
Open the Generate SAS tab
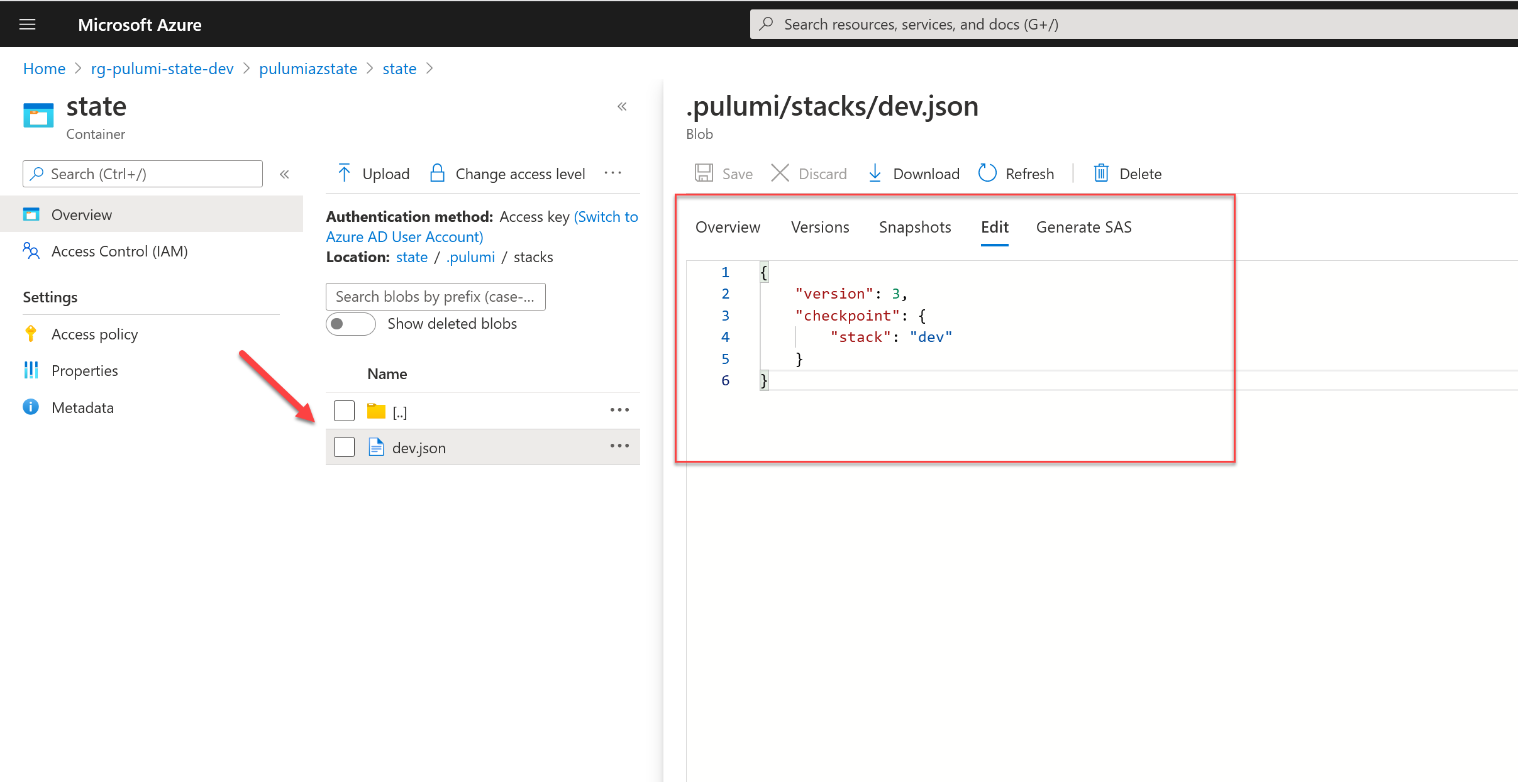tap(1083, 227)
